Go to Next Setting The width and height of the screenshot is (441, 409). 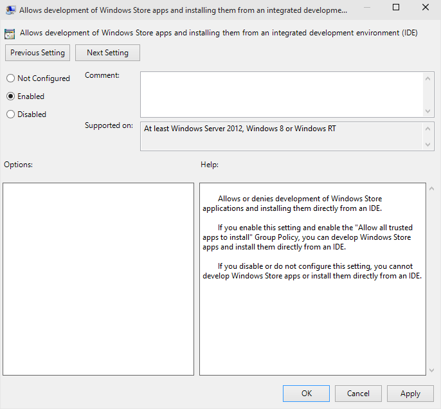(107, 53)
